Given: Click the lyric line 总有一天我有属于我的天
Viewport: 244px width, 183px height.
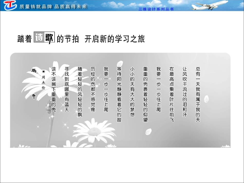Looking at the screenshot, I should coord(198,94).
